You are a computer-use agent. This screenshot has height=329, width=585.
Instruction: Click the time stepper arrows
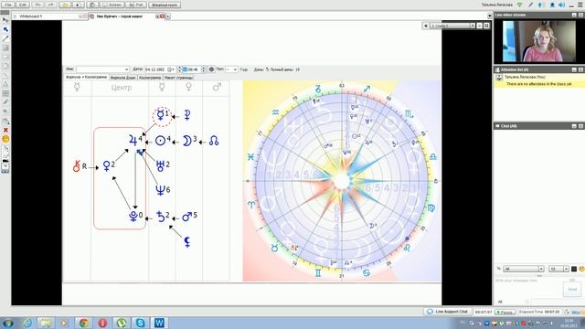coord(203,69)
